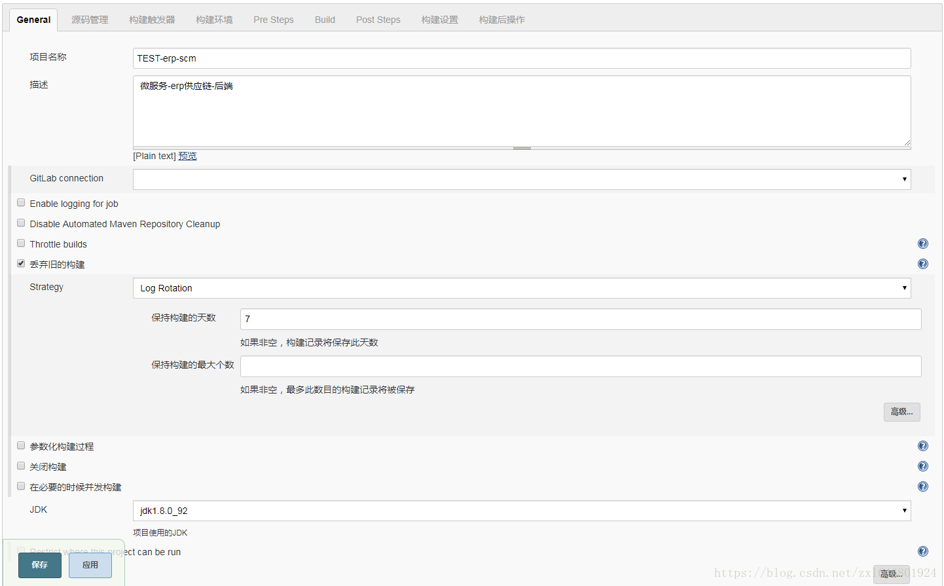Expand the Strategy Log Rotation dropdown
944x586 pixels.
tap(522, 288)
